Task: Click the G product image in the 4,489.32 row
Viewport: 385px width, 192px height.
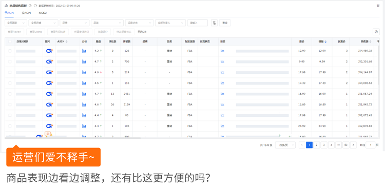Action: (50, 51)
